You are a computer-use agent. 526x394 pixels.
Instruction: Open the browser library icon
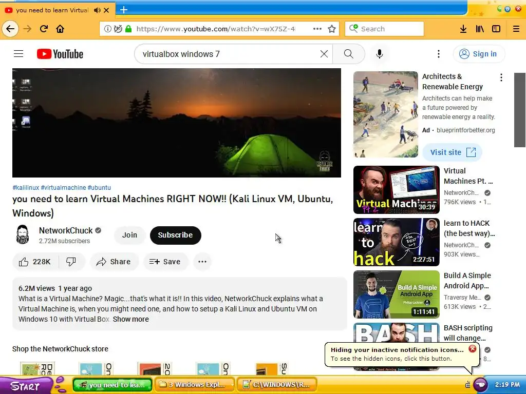[480, 29]
